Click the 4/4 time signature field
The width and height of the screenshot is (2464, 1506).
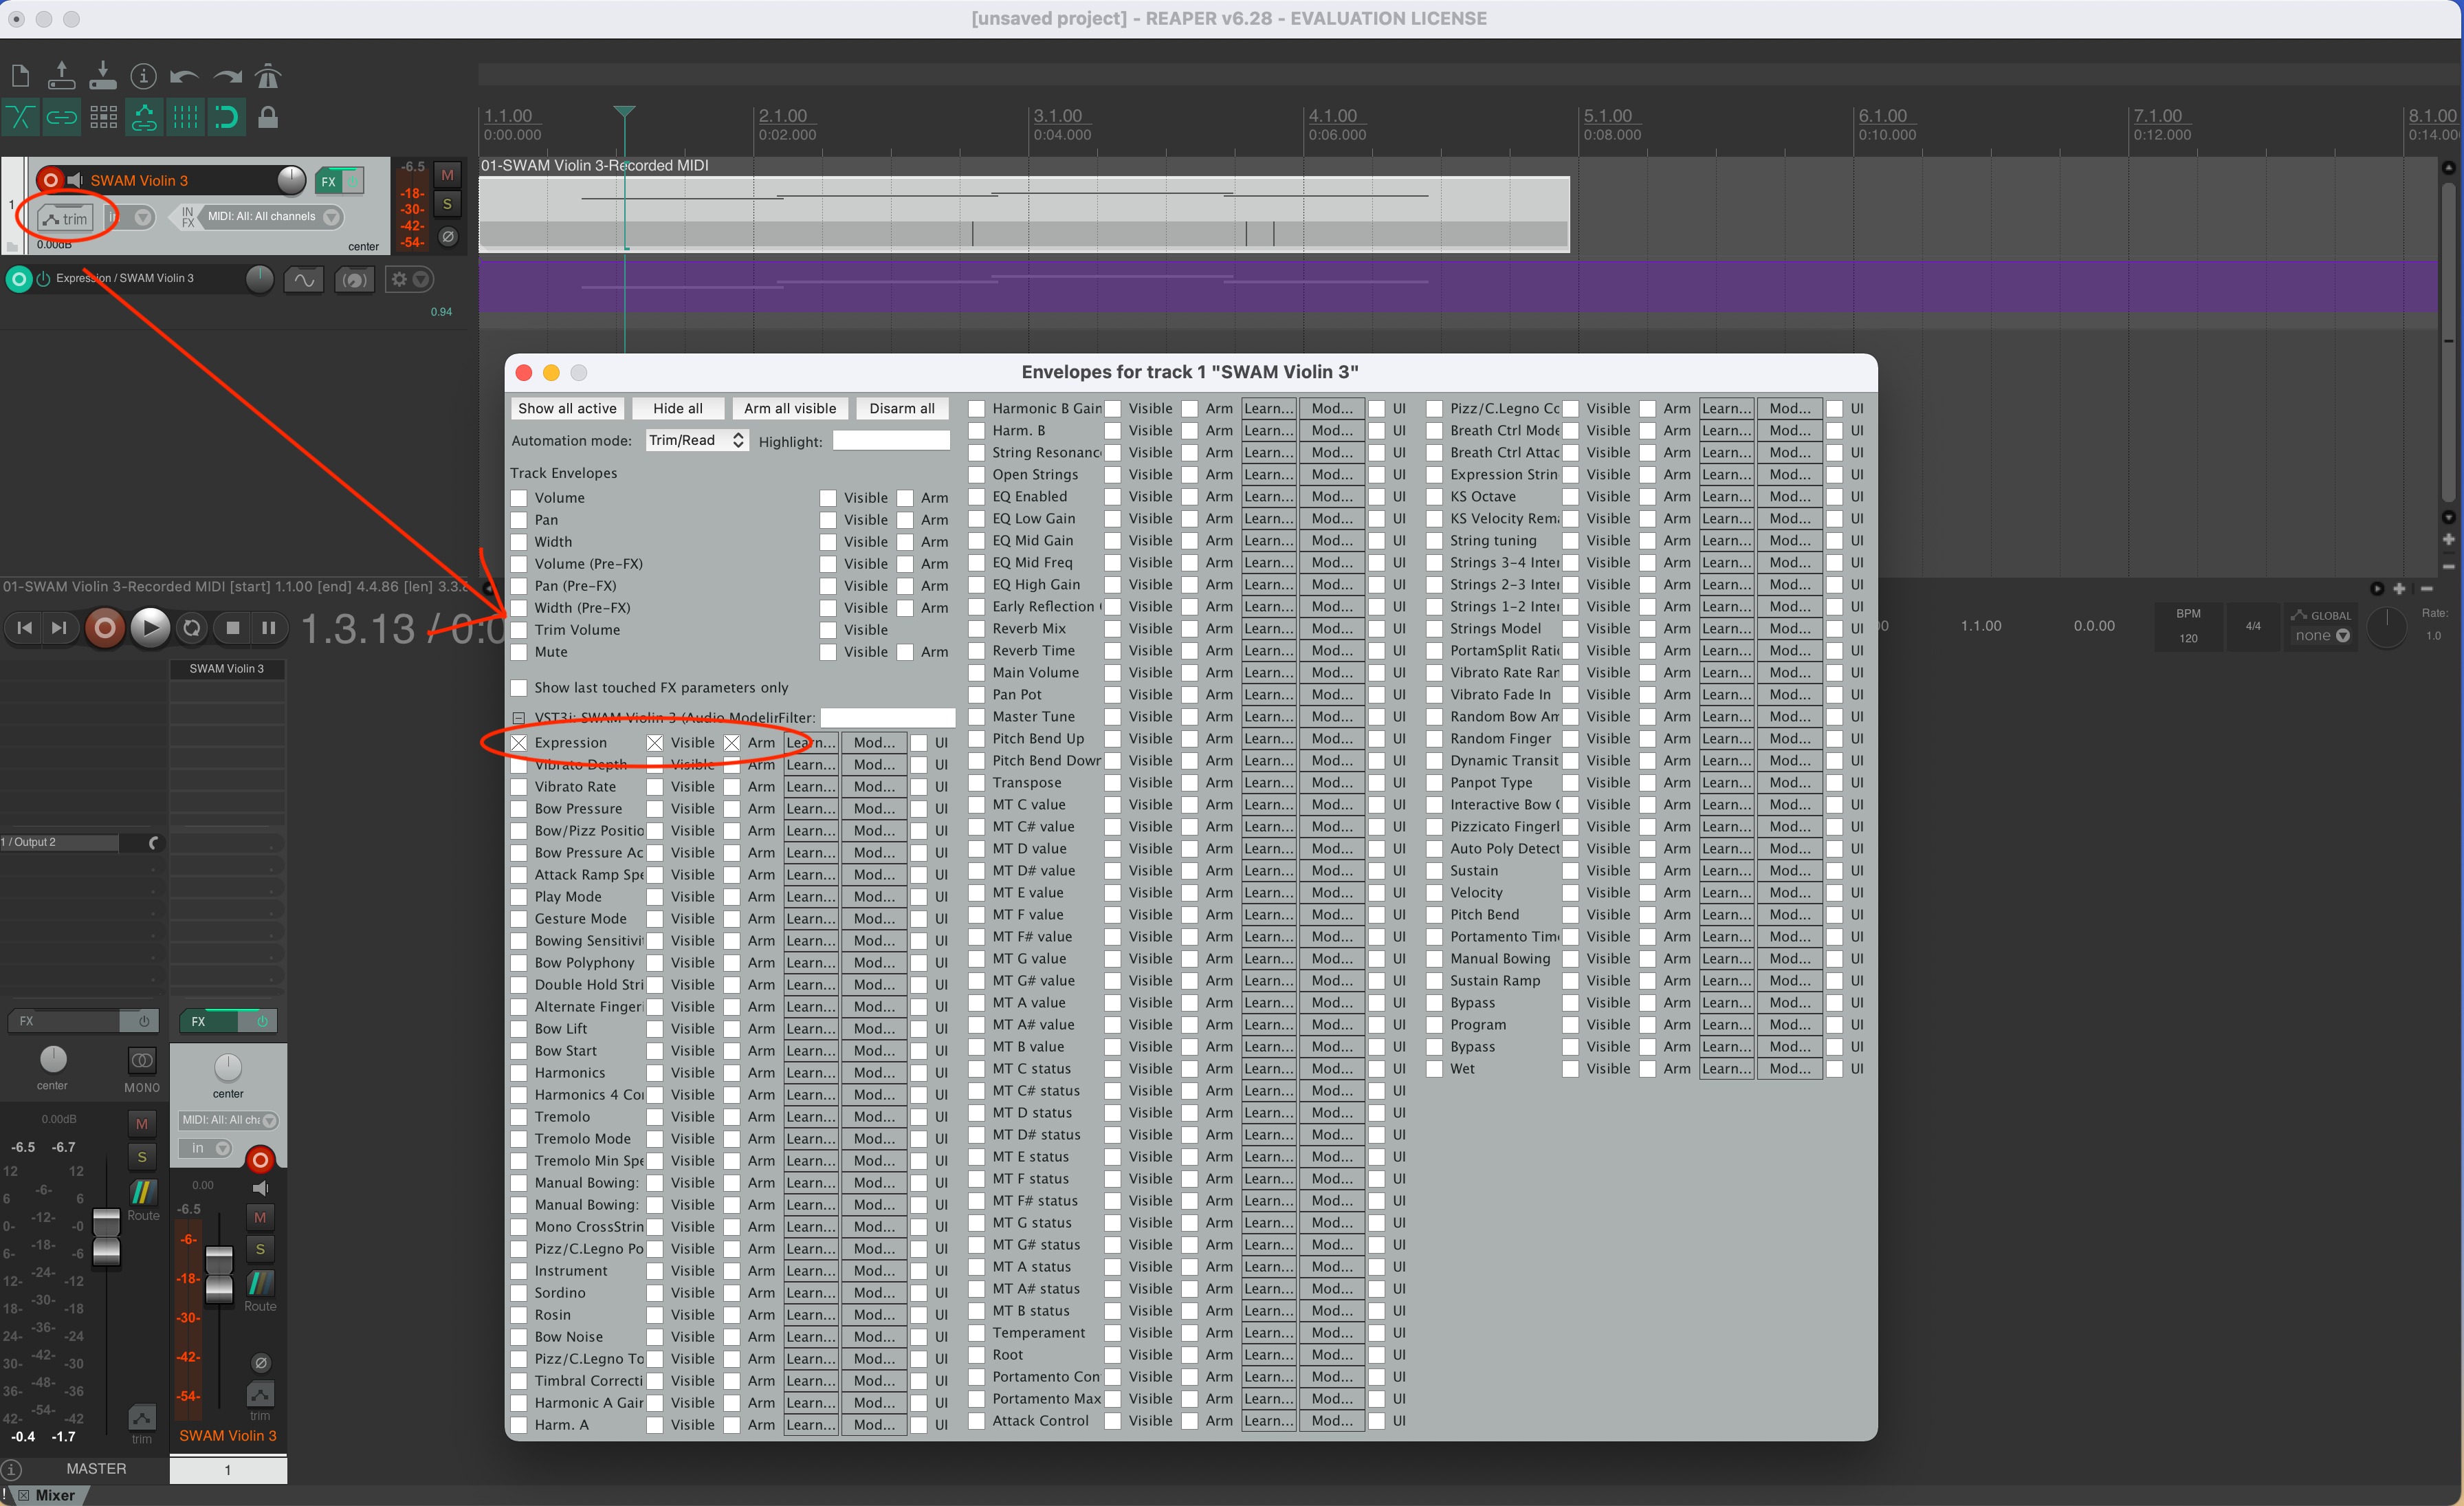pos(2253,627)
